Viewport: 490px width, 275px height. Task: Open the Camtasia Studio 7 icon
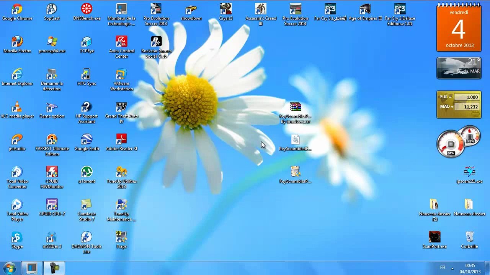click(x=87, y=210)
